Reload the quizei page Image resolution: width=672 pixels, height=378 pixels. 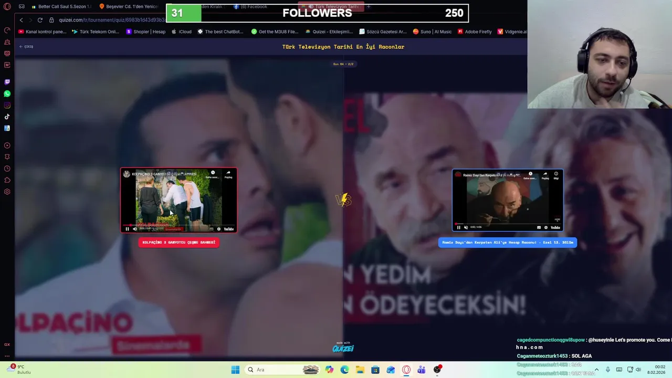click(40, 20)
